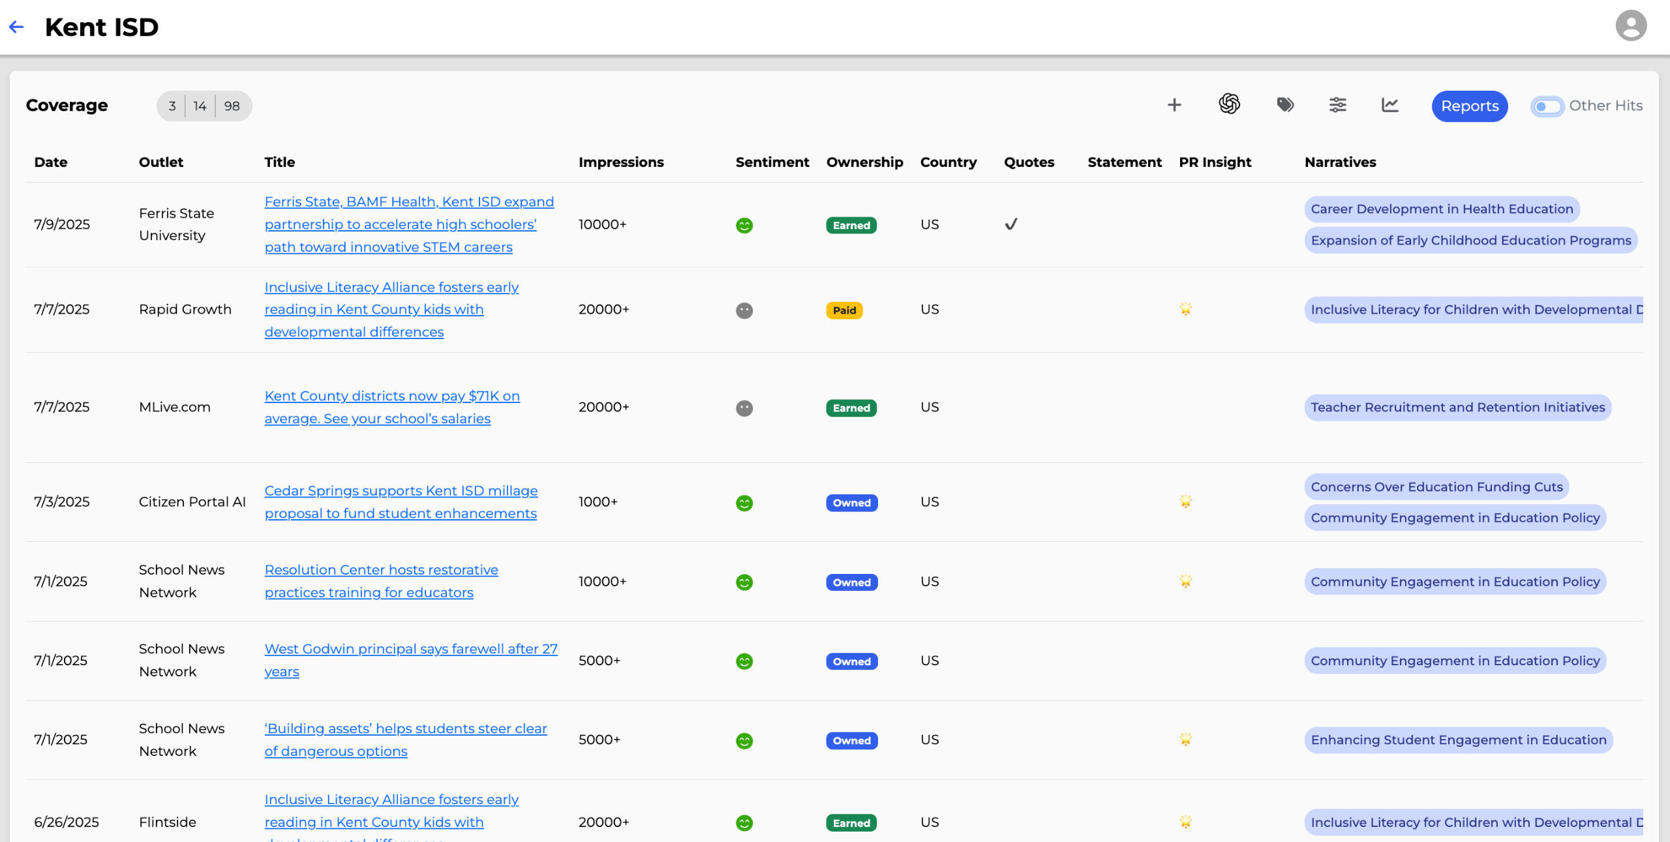1670x842 pixels.
Task: Open Kent County districts $71K salaries article
Action: click(392, 407)
